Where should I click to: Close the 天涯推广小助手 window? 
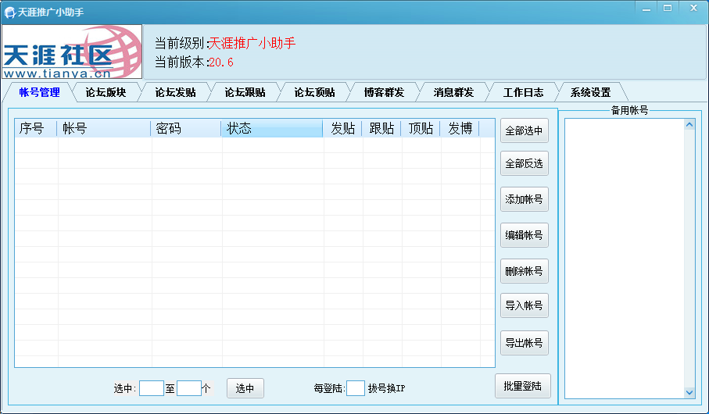pos(693,9)
